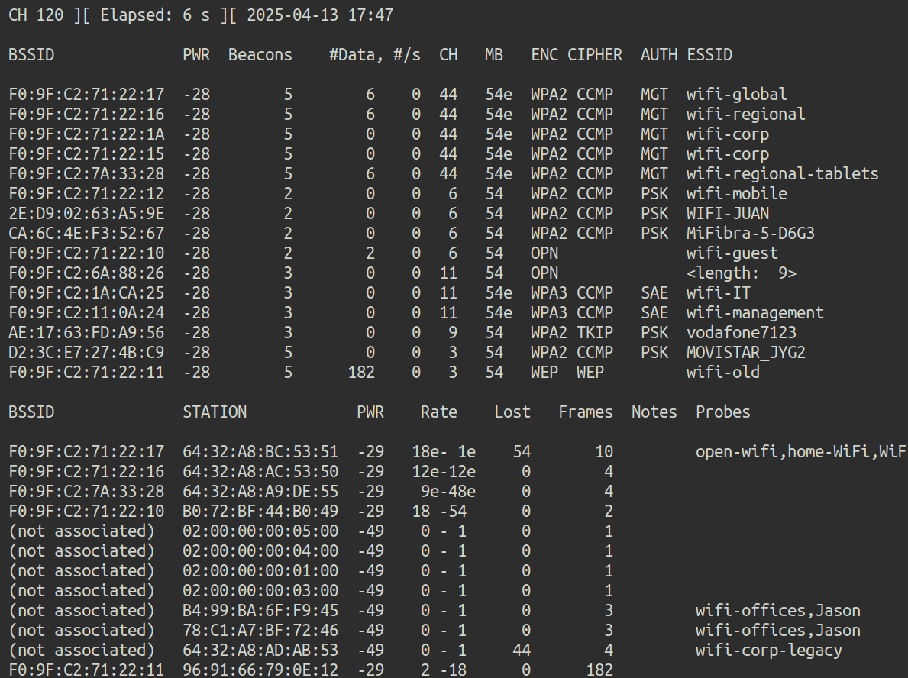The image size is (908, 678).
Task: Click the MiFibra-5-D6G3 network name
Action: [750, 234]
